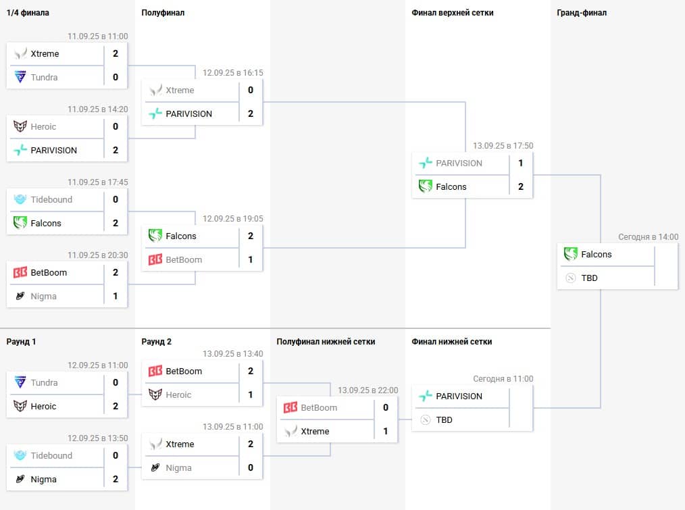Viewport: 685px width, 510px height.
Task: Click the Xtreme vs Nigma score 2
Action: [251, 444]
